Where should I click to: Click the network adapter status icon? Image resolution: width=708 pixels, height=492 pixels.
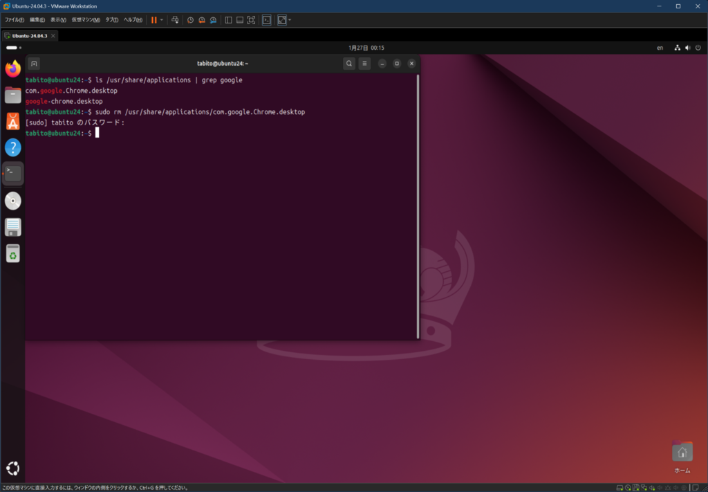pos(644,488)
